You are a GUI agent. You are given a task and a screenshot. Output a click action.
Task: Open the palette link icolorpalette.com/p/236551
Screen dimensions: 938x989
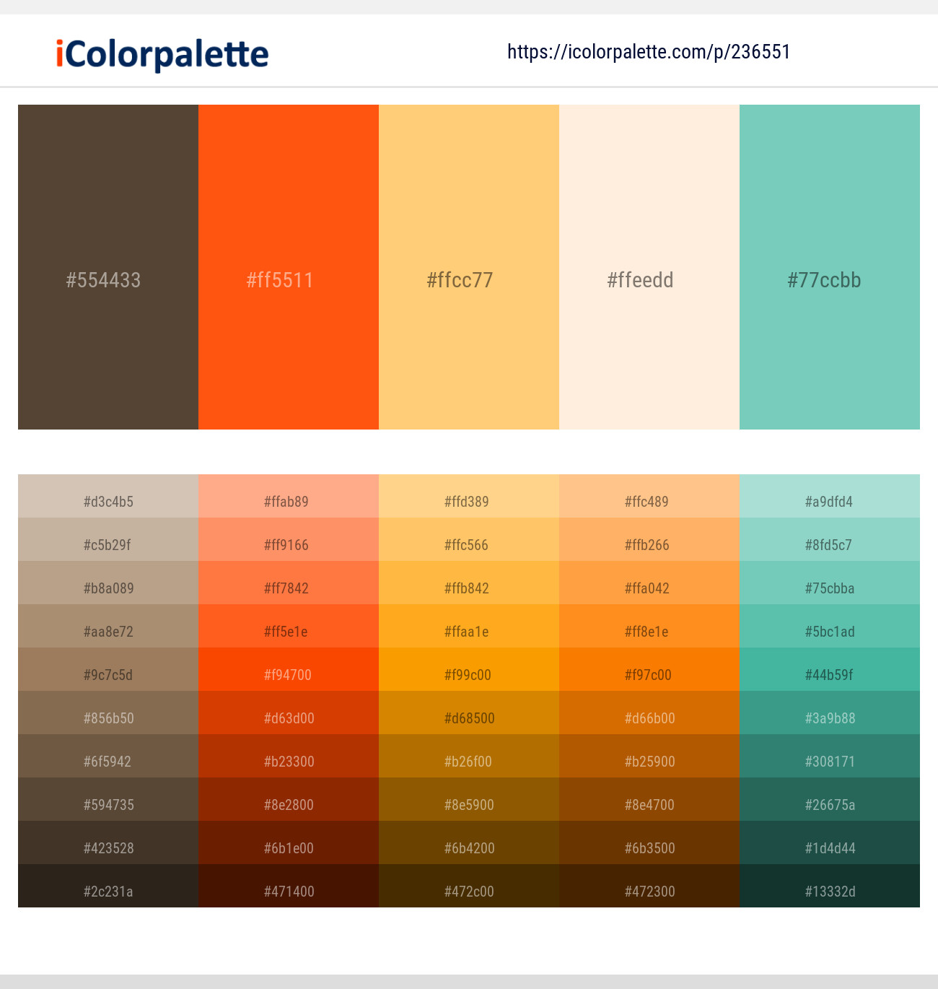point(647,51)
